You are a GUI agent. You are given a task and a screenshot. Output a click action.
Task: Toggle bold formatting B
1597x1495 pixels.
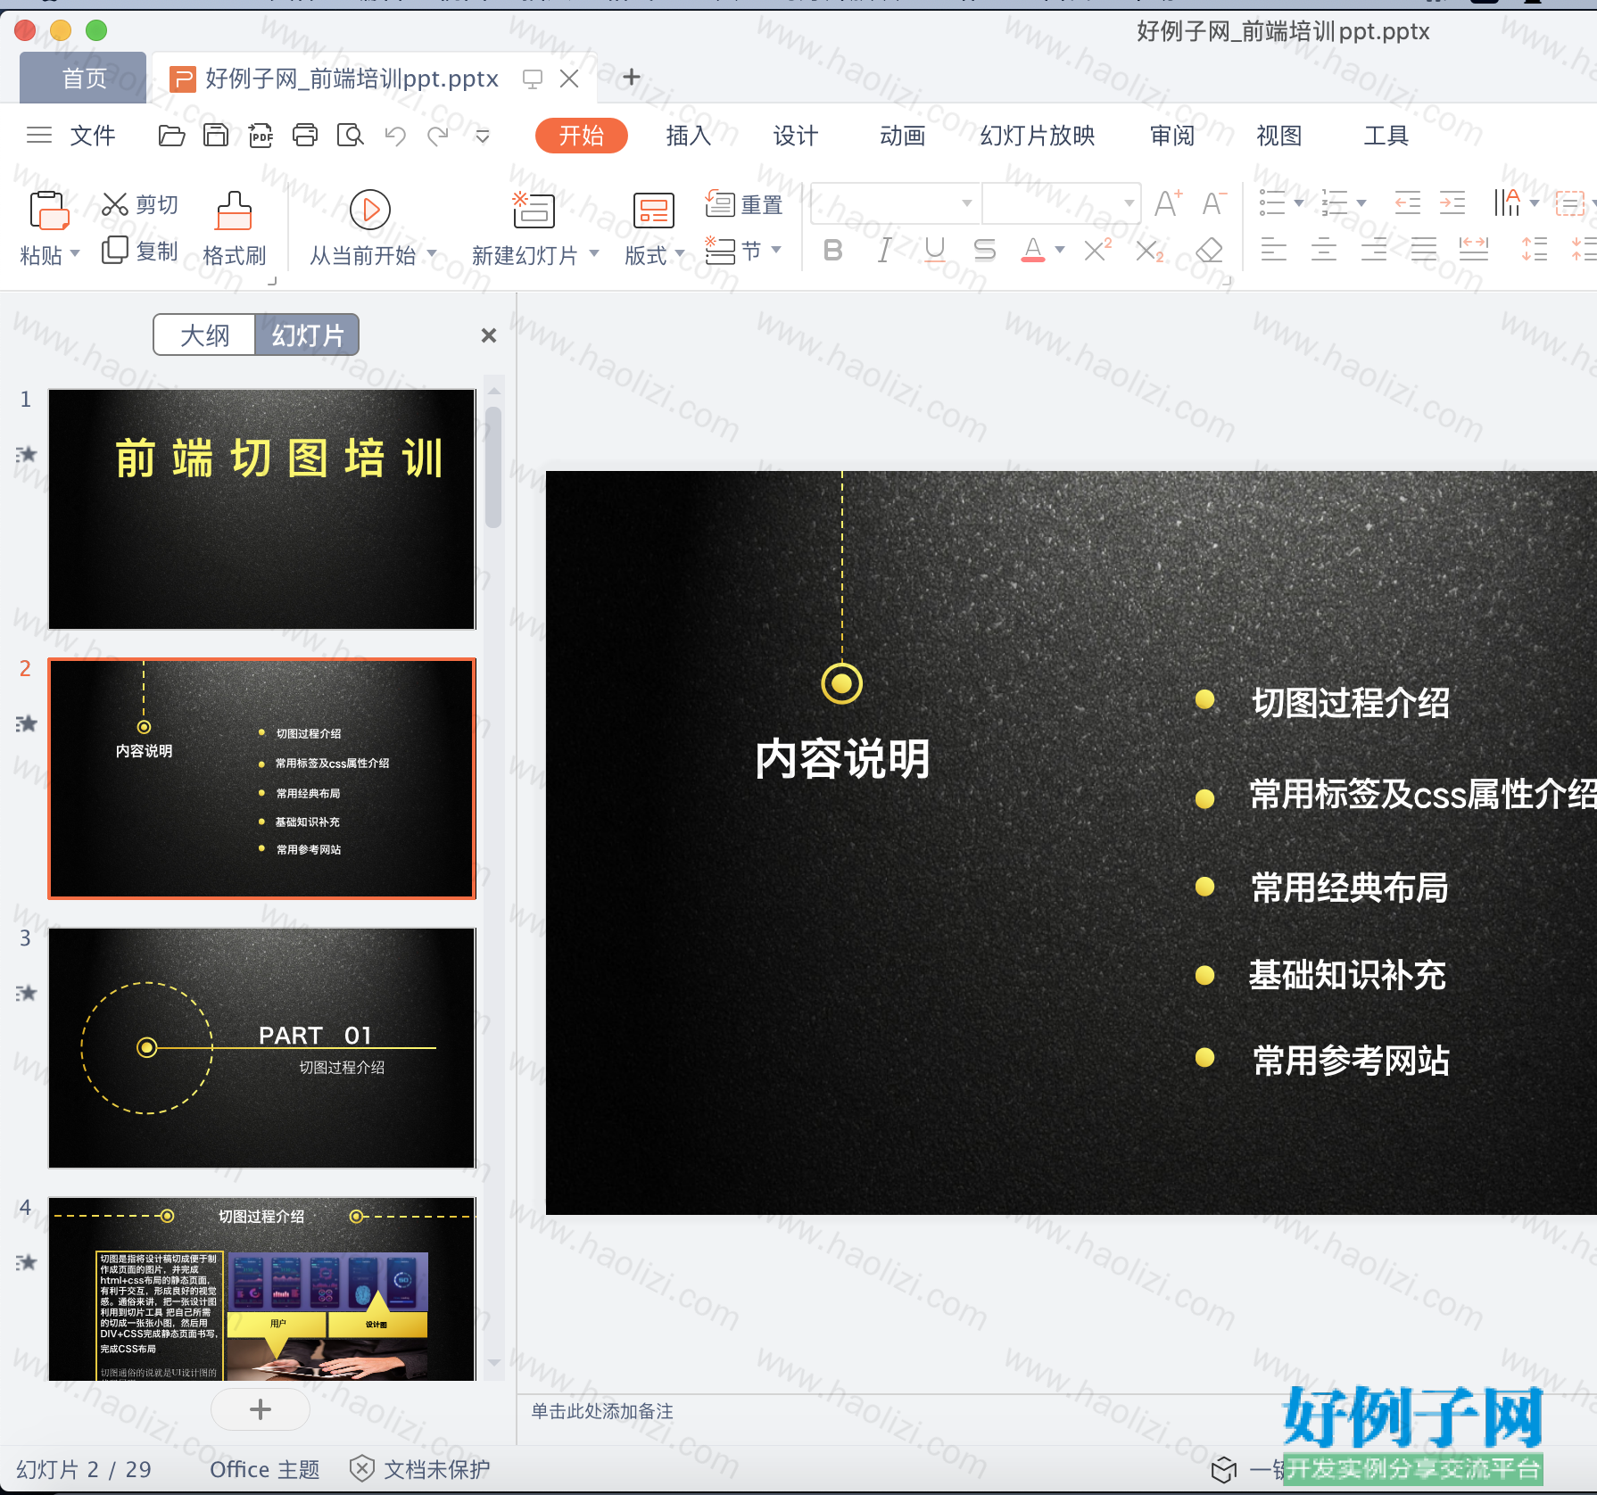832,251
